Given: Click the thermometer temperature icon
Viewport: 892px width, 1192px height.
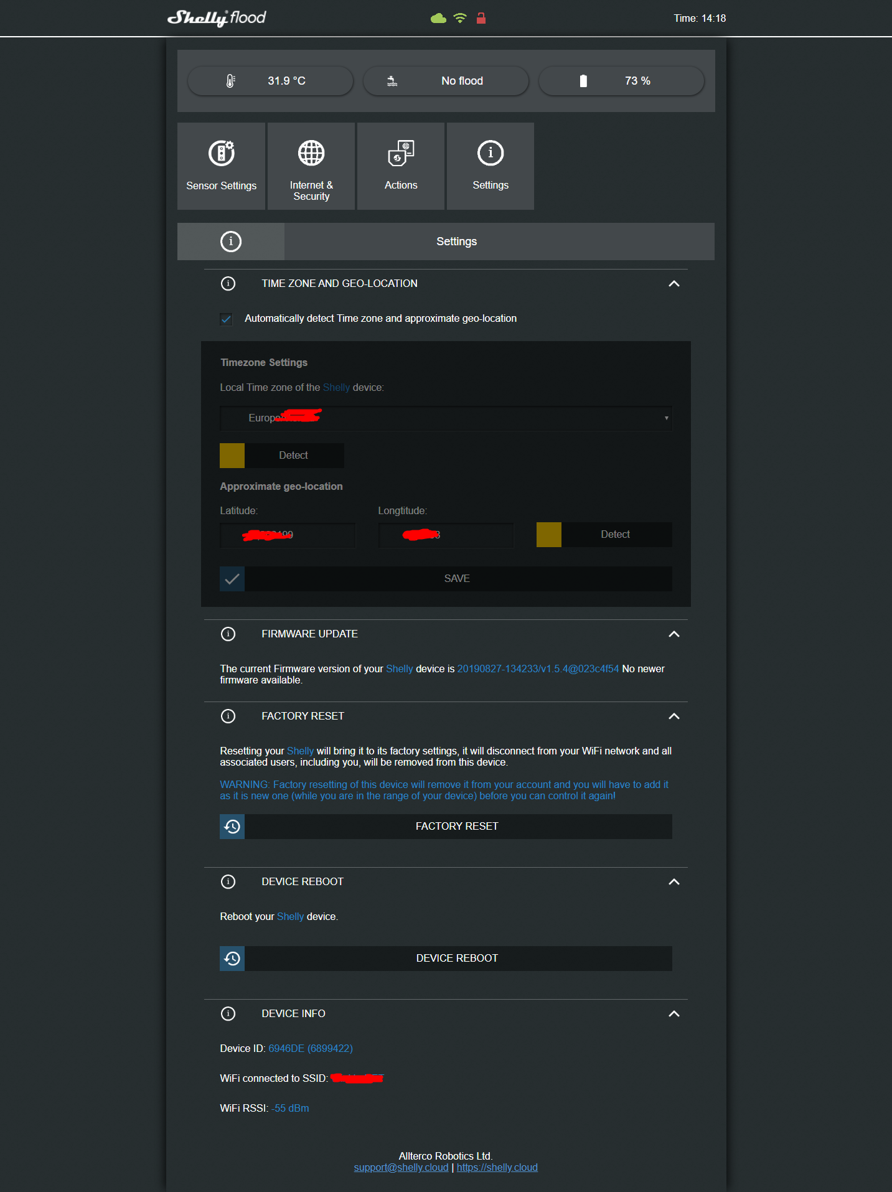Looking at the screenshot, I should pyautogui.click(x=230, y=81).
